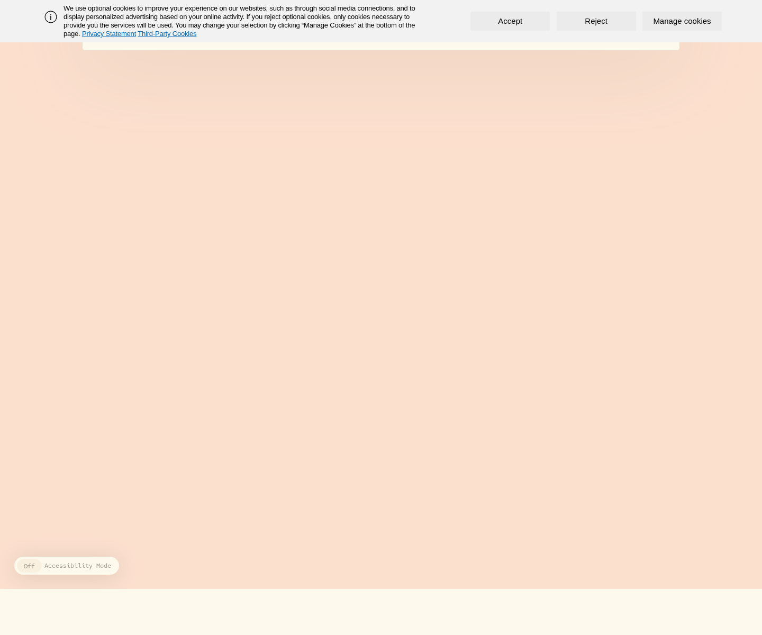
Task: Click the first line of the cookie notice
Action: click(238, 8)
